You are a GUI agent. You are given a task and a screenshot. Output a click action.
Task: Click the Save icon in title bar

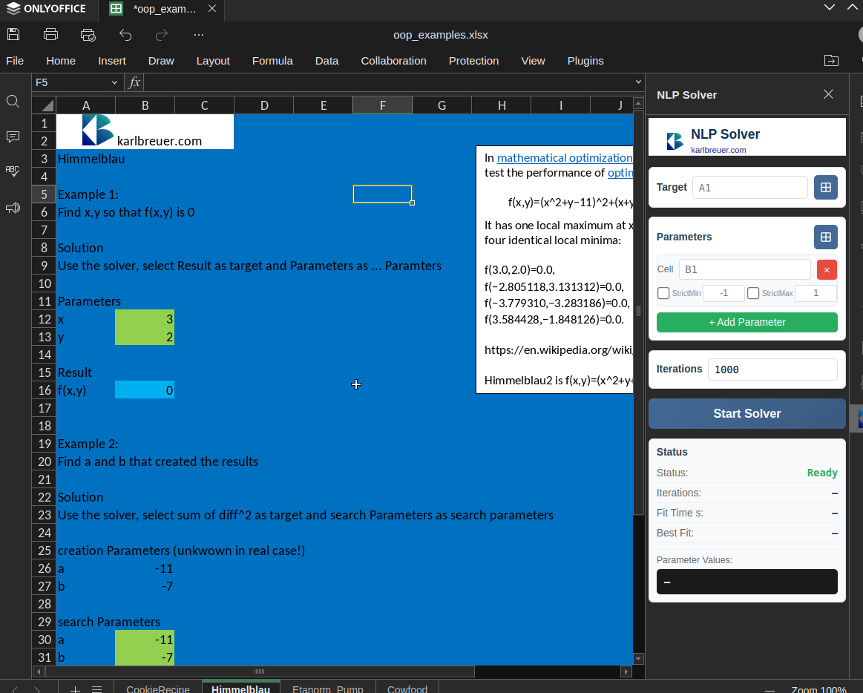(x=13, y=34)
